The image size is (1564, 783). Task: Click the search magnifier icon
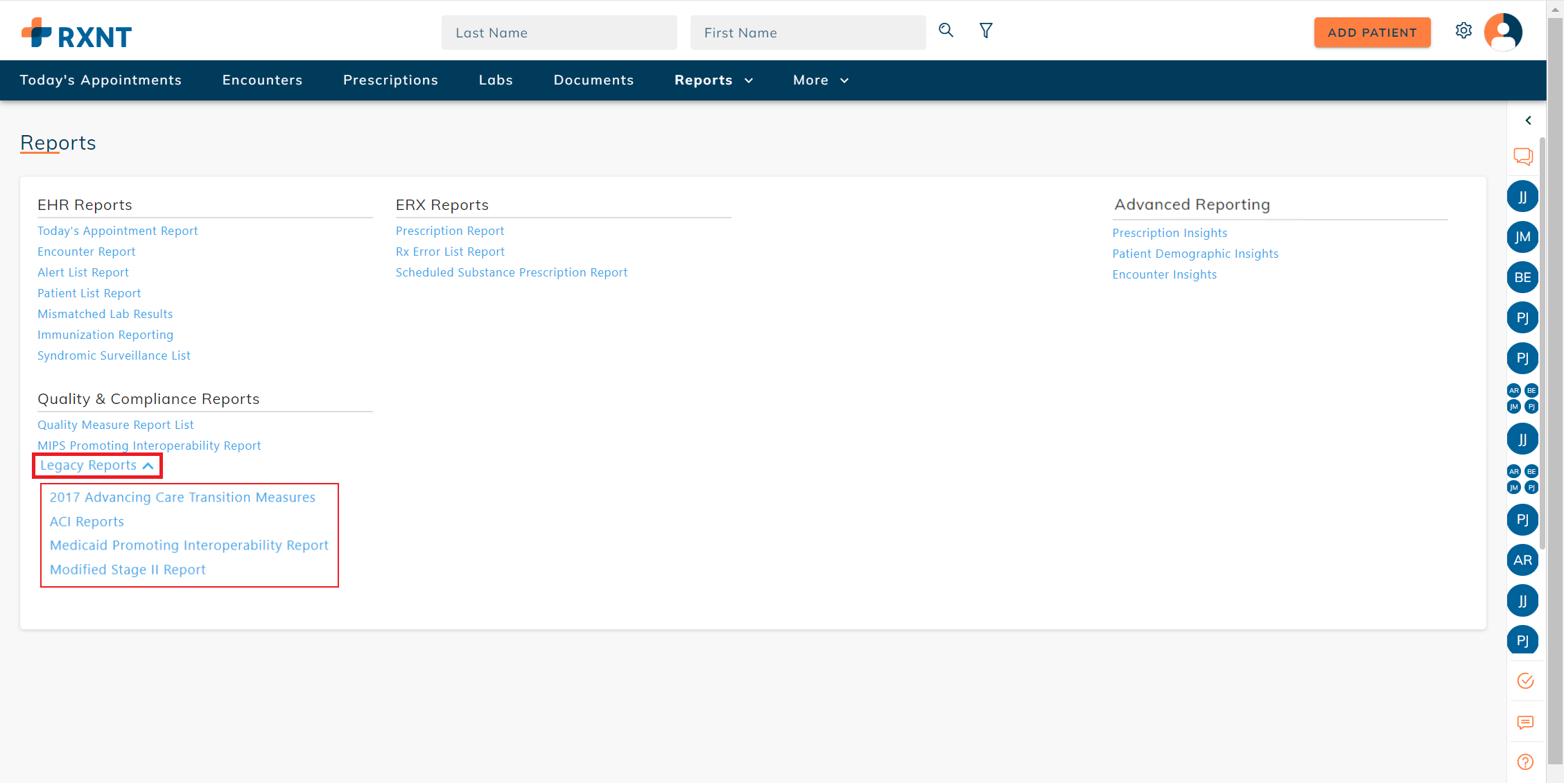coord(946,30)
